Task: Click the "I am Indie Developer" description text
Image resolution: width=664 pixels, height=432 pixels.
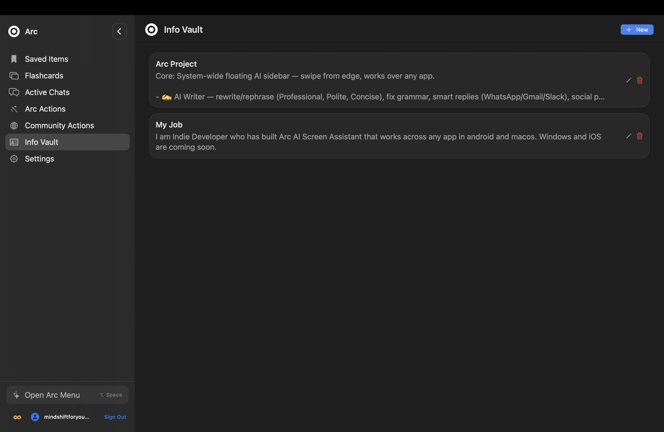Action: (x=378, y=142)
